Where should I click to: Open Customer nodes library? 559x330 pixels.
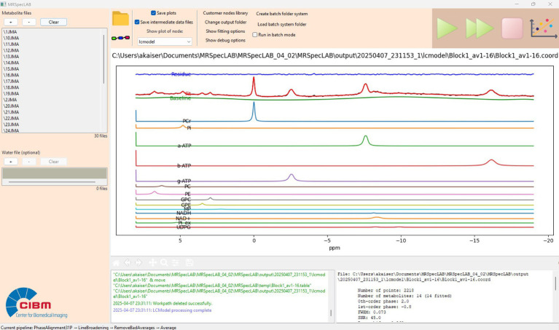(x=225, y=13)
